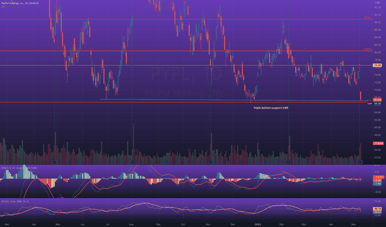Click the Feb label on time axis
Image resolution: width=386 pixels, height=227 pixels.
tap(281, 224)
